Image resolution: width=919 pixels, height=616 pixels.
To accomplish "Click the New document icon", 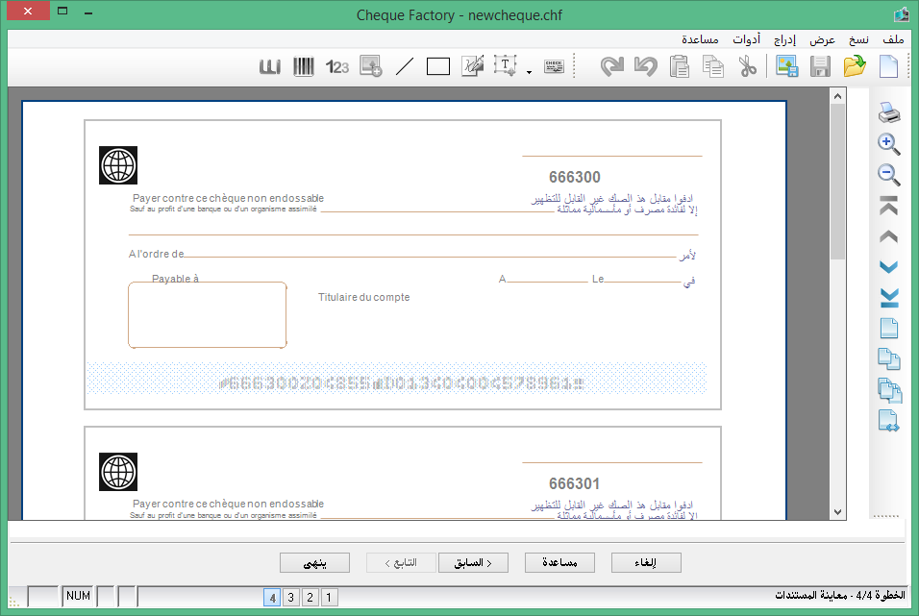I will pyautogui.click(x=888, y=66).
